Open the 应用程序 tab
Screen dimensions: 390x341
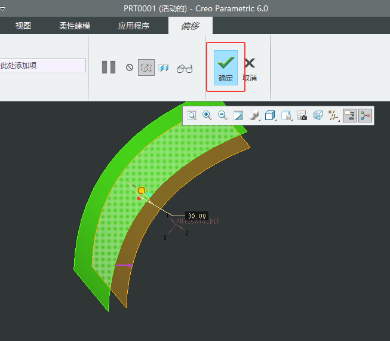click(x=134, y=26)
